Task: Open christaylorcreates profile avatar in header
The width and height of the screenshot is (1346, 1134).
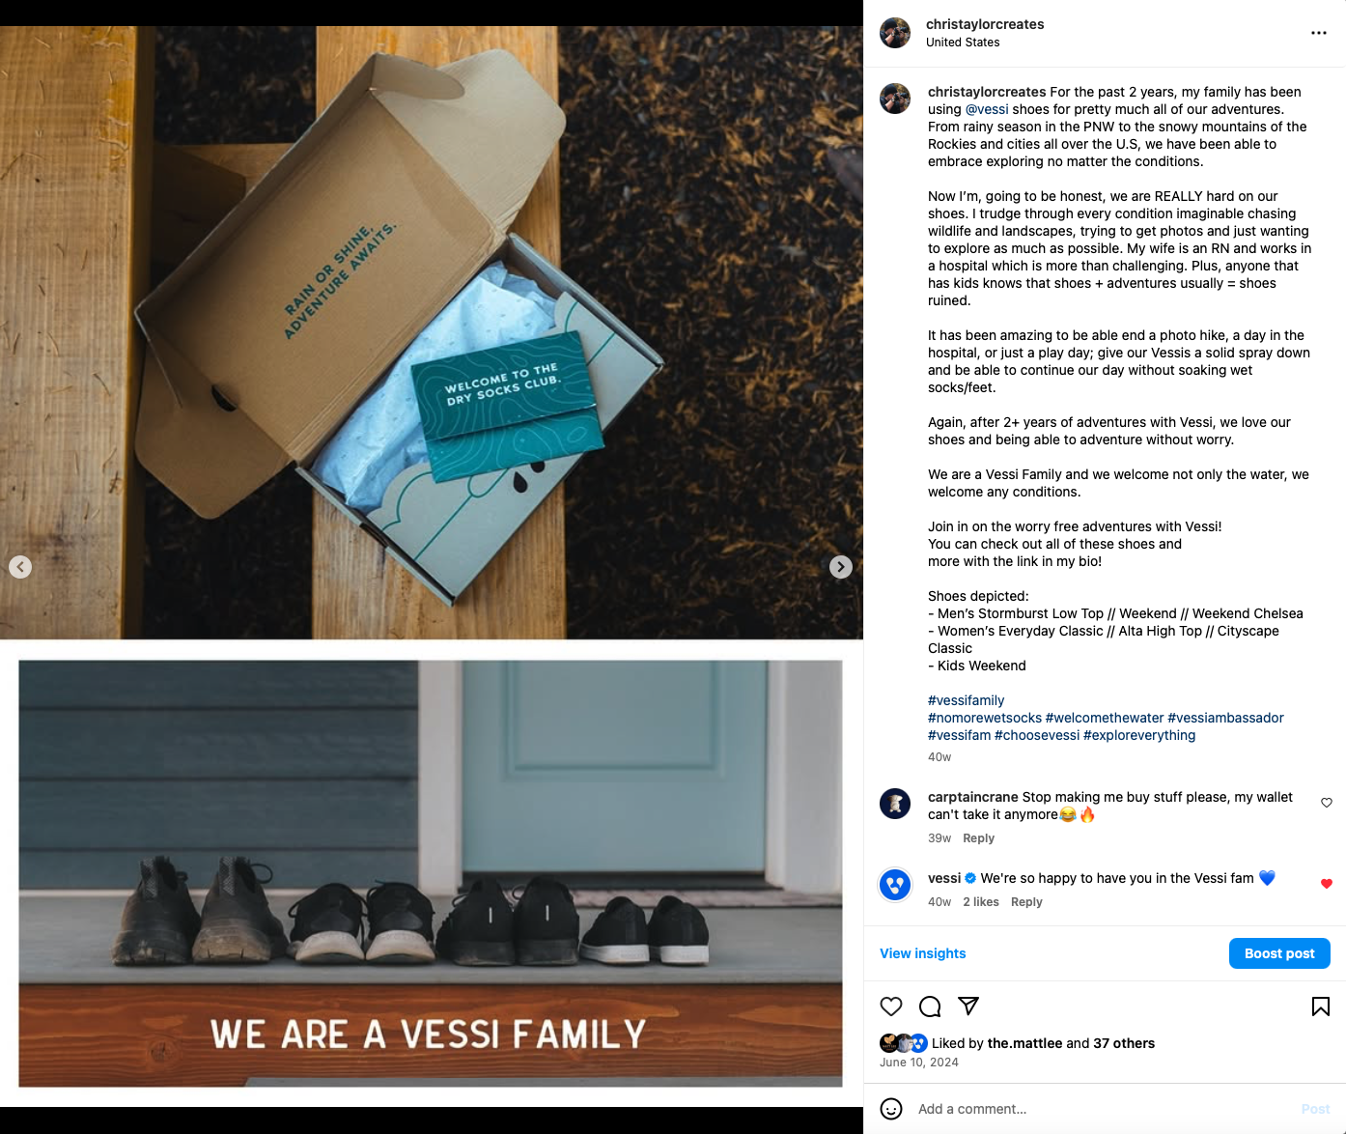Action: click(895, 33)
